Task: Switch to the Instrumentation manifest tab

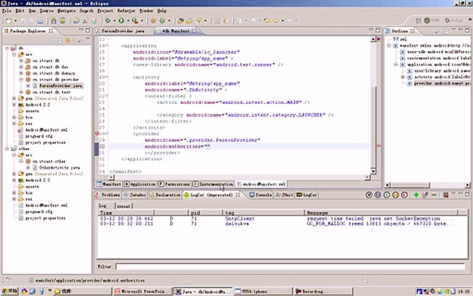Action: (x=213, y=184)
